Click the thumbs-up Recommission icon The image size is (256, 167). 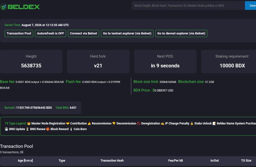[x=89, y=123]
